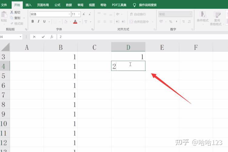
Task: Expand the Merge & Center dropdown arrow
Action: [x=153, y=22]
